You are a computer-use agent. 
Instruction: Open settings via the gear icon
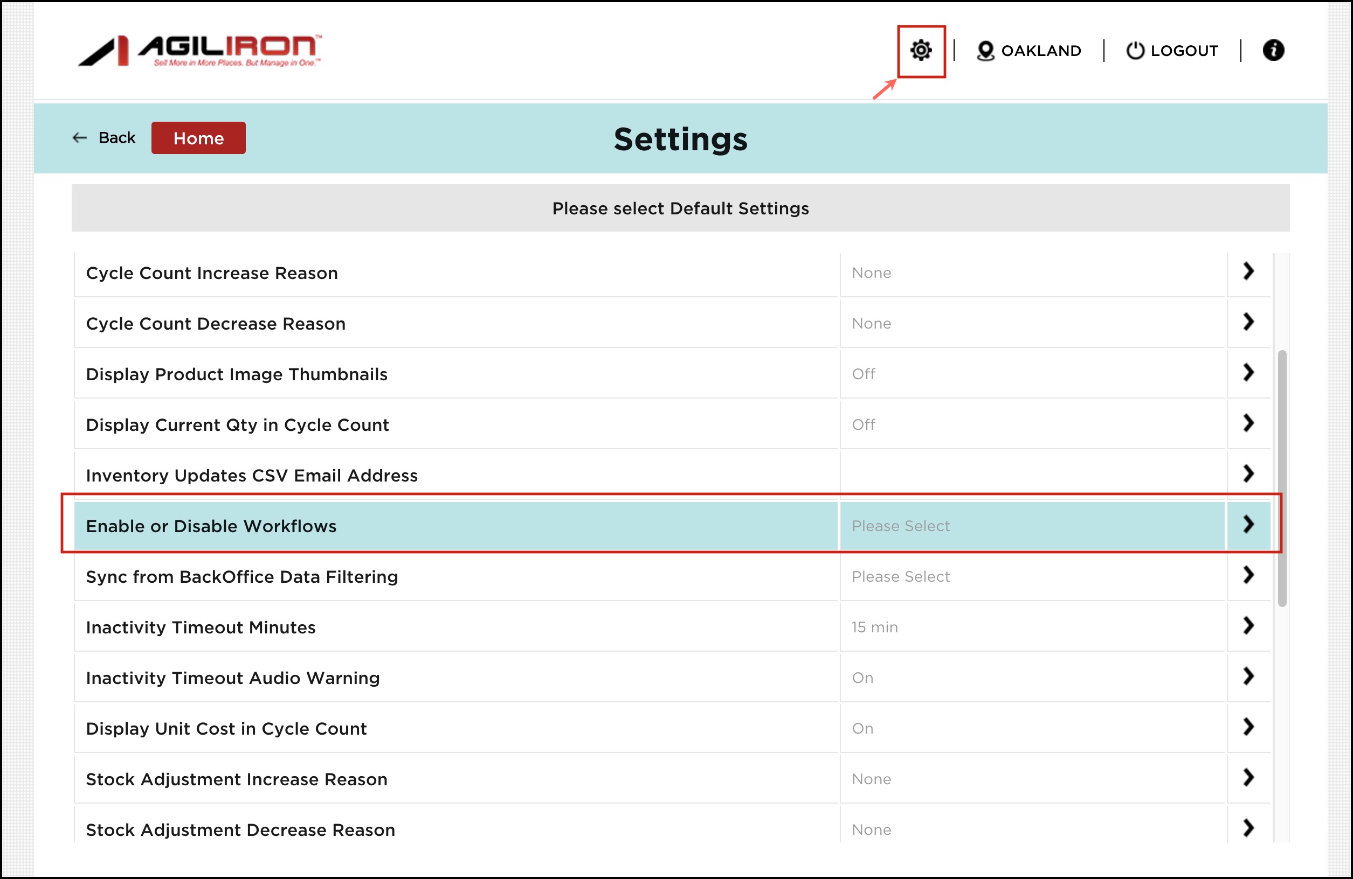[920, 51]
